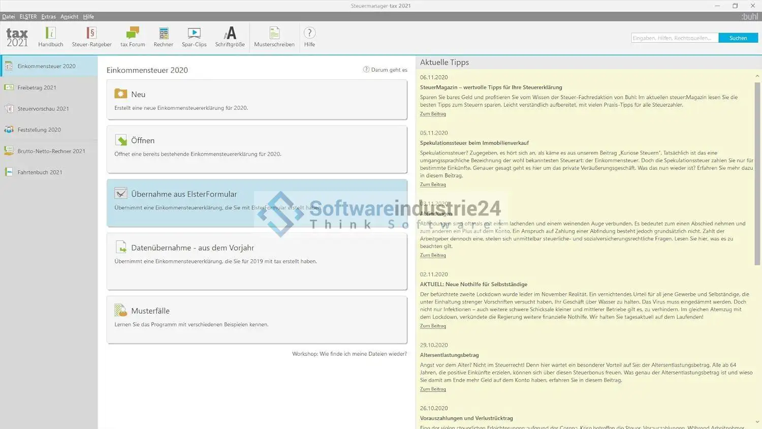The image size is (762, 429).
Task: Click into the search input field
Action: pos(674,38)
